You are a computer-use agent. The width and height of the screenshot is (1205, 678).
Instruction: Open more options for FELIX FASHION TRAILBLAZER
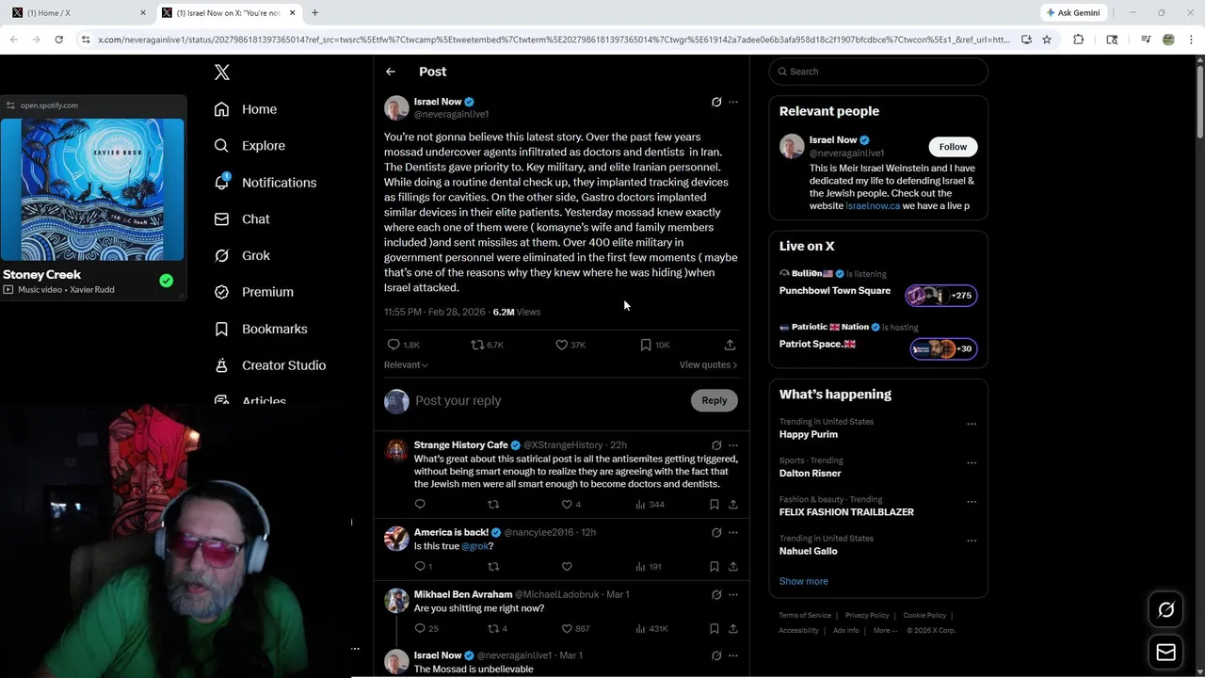coord(972,502)
